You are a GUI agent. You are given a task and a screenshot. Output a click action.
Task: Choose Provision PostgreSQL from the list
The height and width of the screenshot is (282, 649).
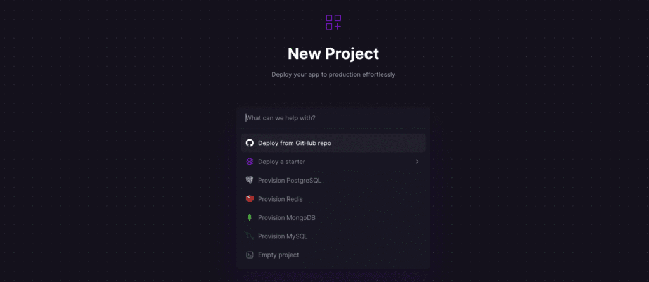(x=290, y=180)
